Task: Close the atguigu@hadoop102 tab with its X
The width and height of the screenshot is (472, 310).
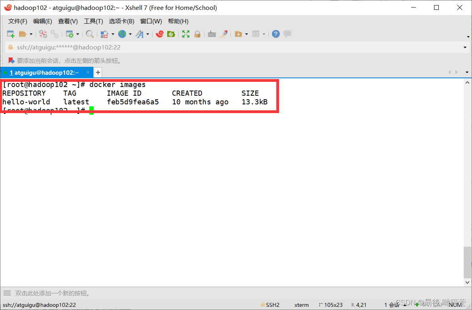Action: coord(88,72)
